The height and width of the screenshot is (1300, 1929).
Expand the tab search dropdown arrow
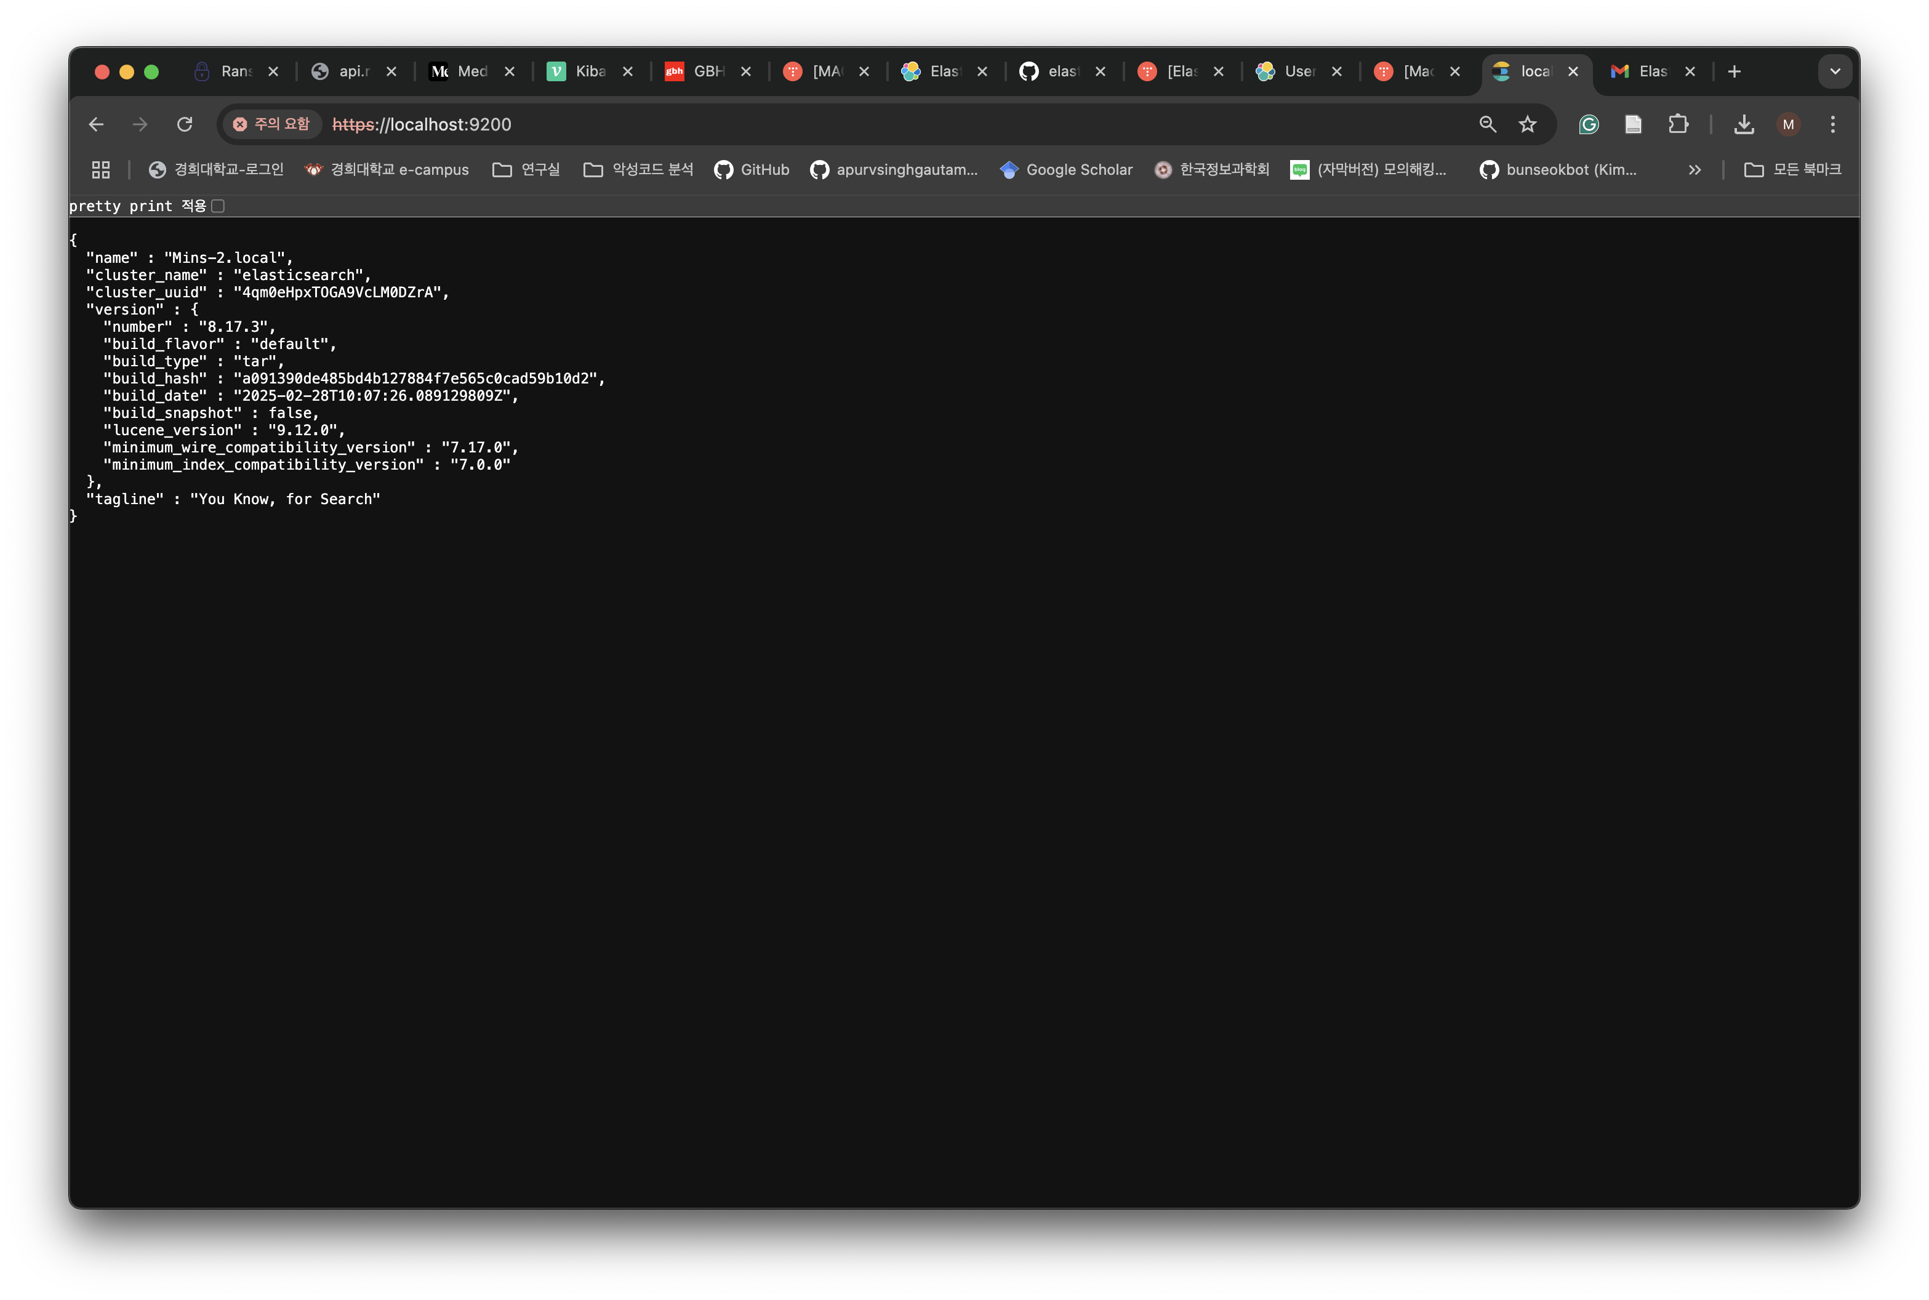click(x=1834, y=71)
